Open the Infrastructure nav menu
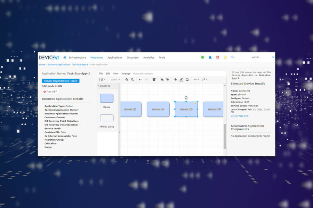Image resolution: width=313 pixels, height=208 pixels. tap(78, 58)
